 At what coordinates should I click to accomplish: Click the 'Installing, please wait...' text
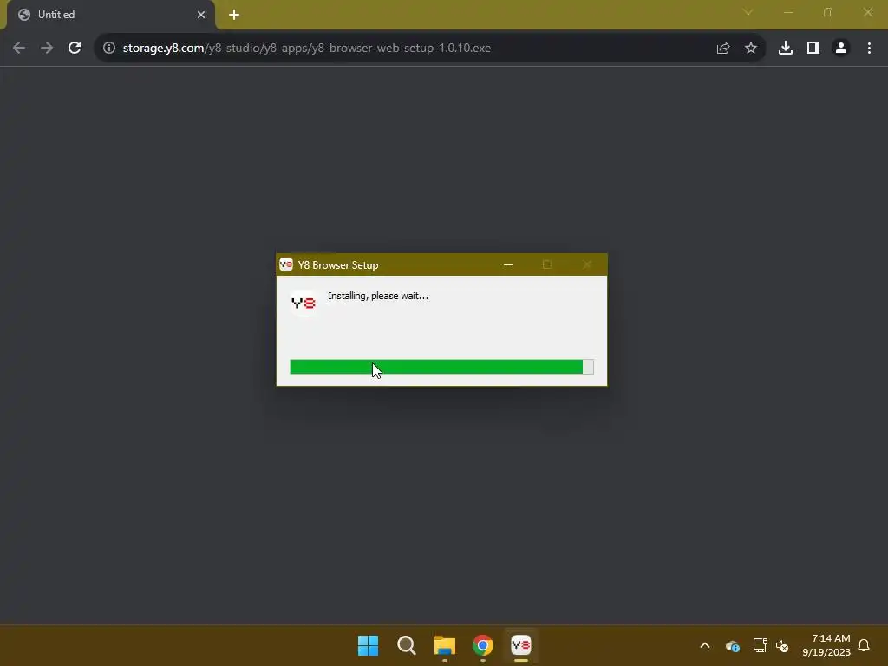pos(378,296)
